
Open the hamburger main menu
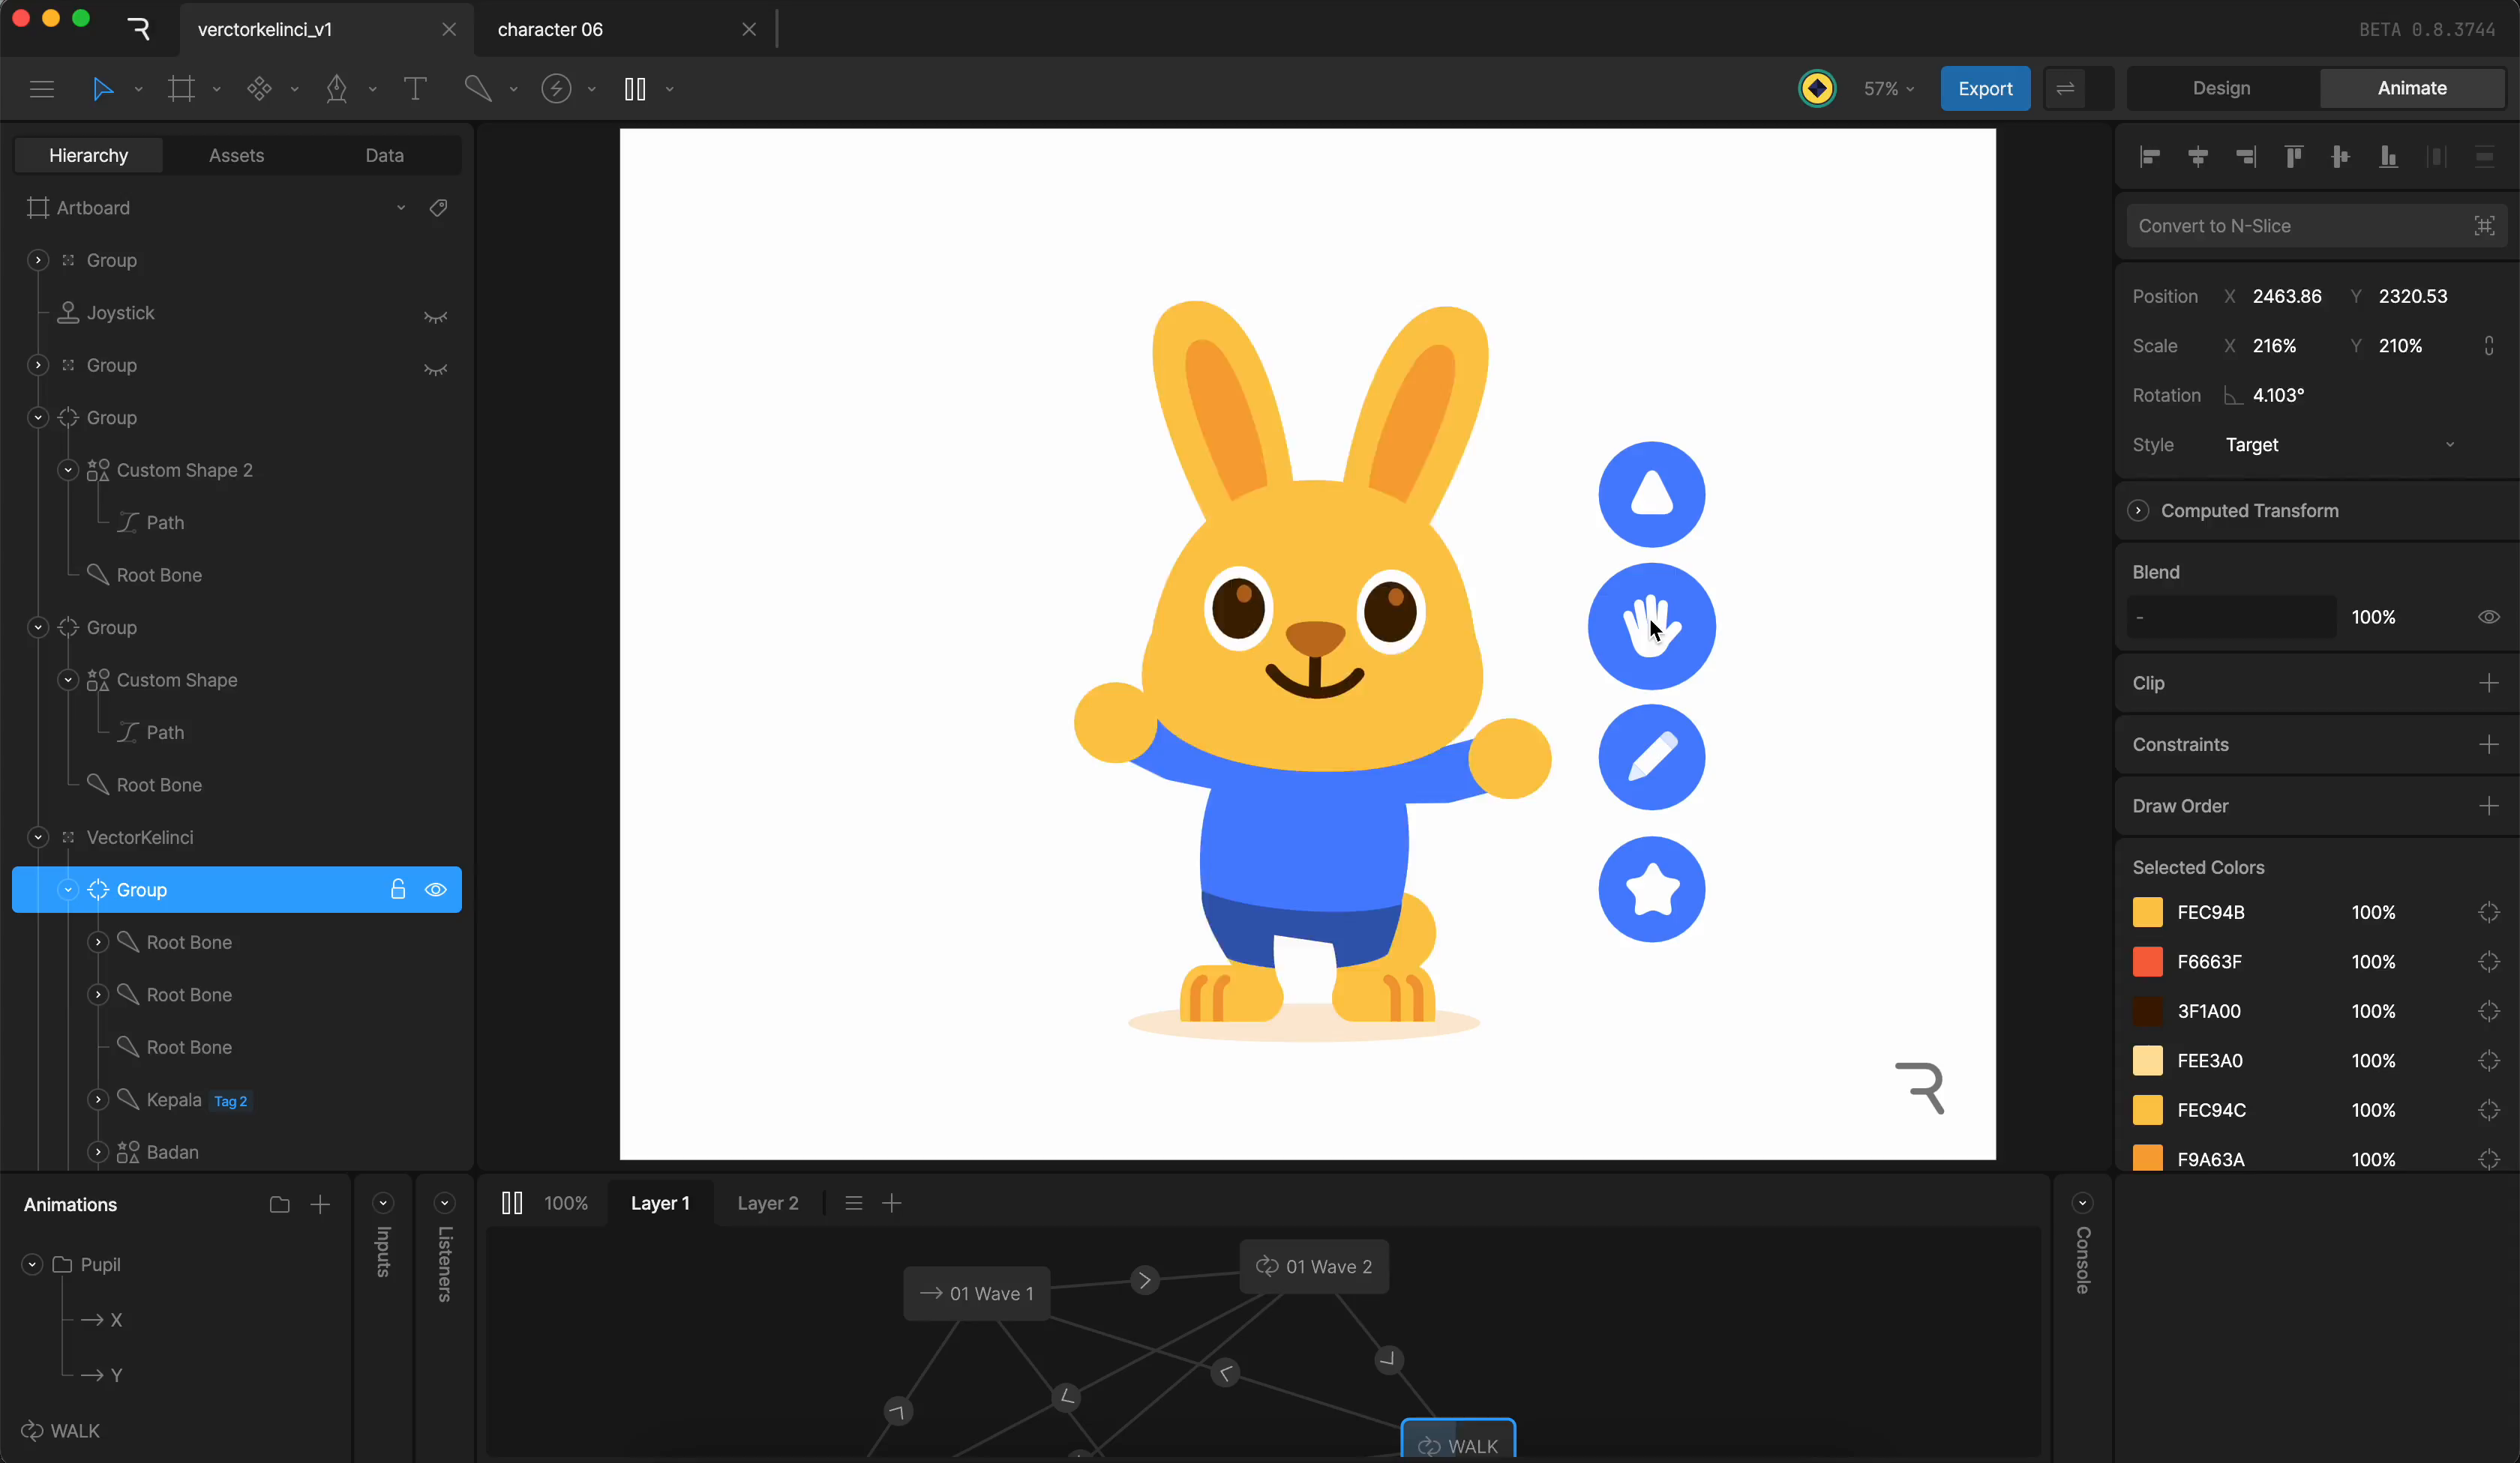(42, 89)
